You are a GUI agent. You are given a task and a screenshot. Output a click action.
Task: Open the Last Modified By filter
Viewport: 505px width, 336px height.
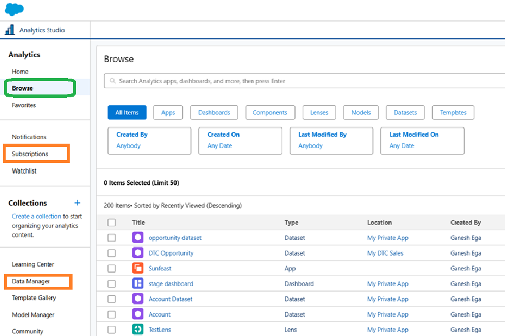click(x=332, y=140)
